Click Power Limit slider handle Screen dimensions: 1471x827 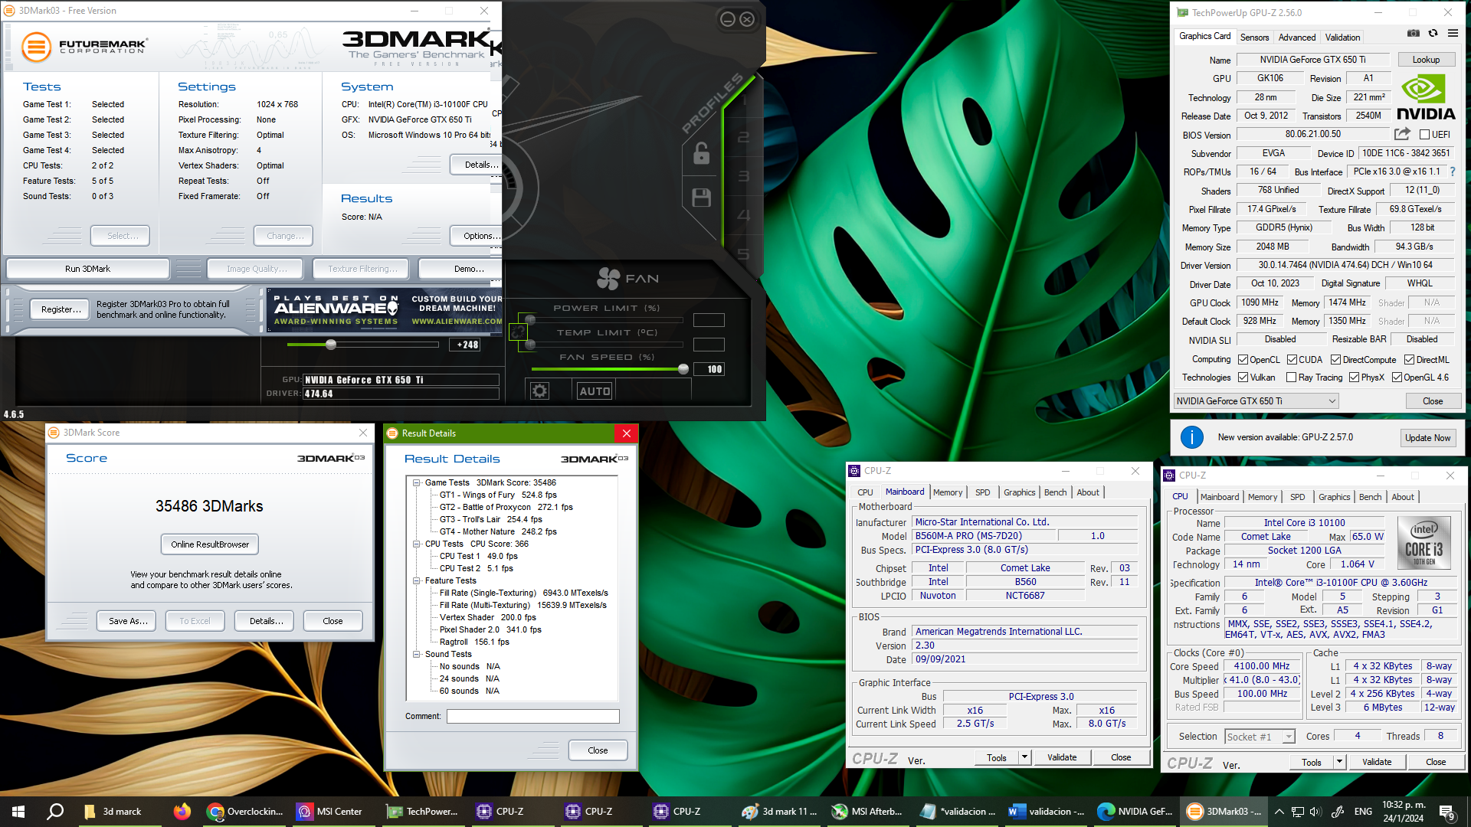click(529, 319)
